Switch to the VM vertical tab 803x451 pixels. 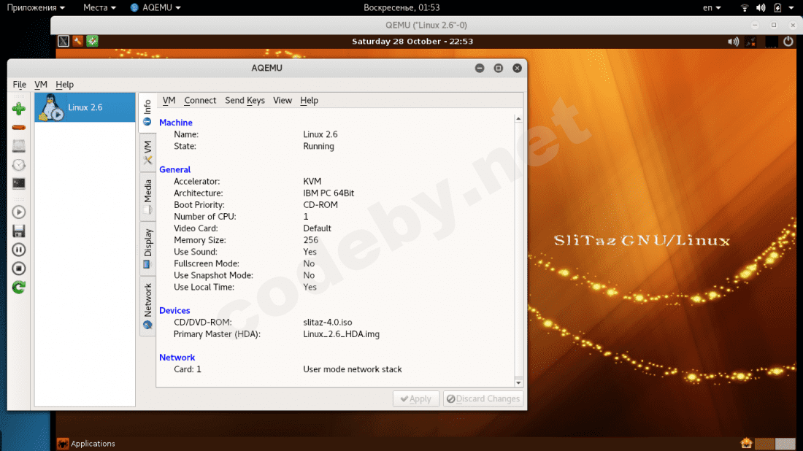(147, 153)
